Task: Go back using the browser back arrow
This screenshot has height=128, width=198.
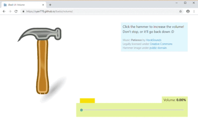Action: click(x=4, y=11)
